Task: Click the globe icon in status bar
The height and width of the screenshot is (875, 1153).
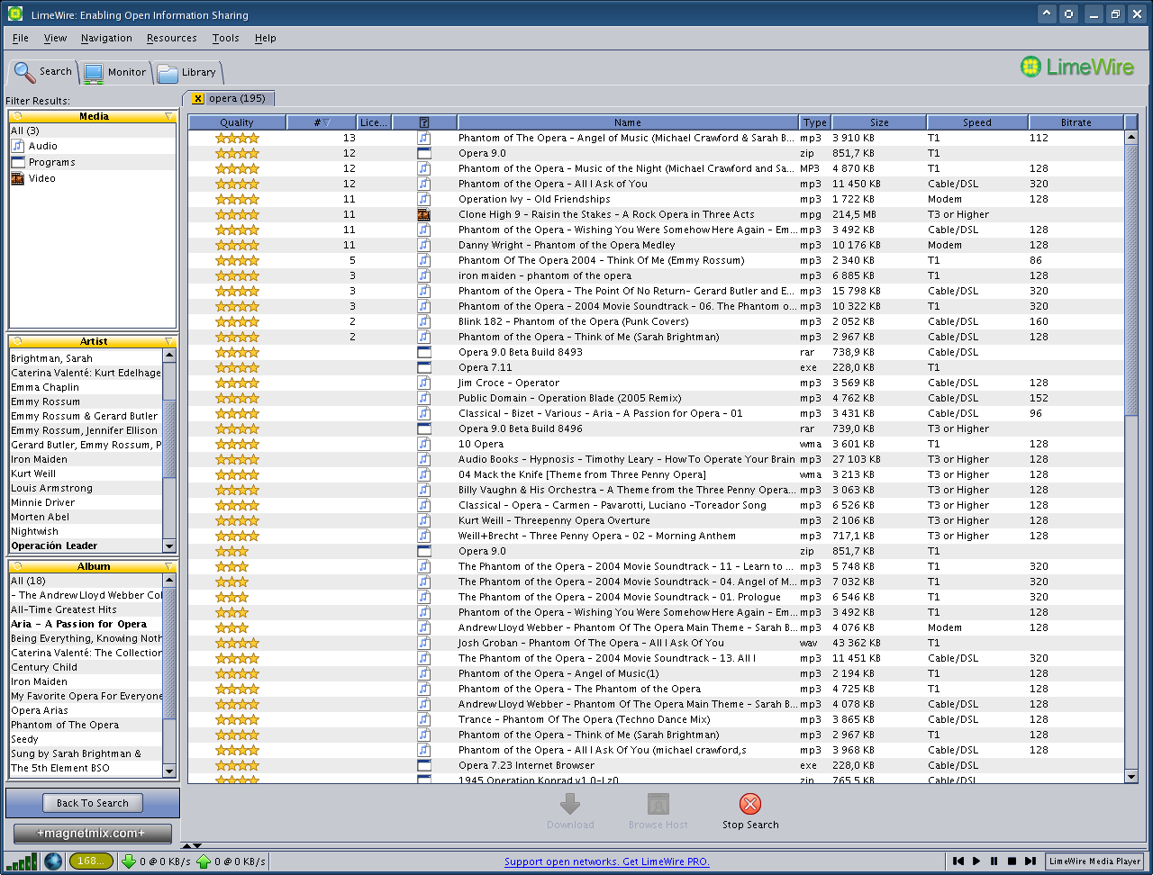Action: pyautogui.click(x=53, y=861)
